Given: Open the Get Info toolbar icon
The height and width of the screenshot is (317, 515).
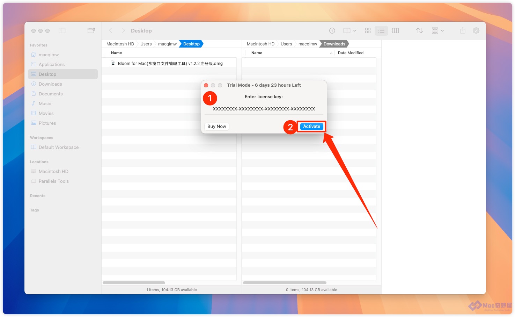Looking at the screenshot, I should 332,31.
